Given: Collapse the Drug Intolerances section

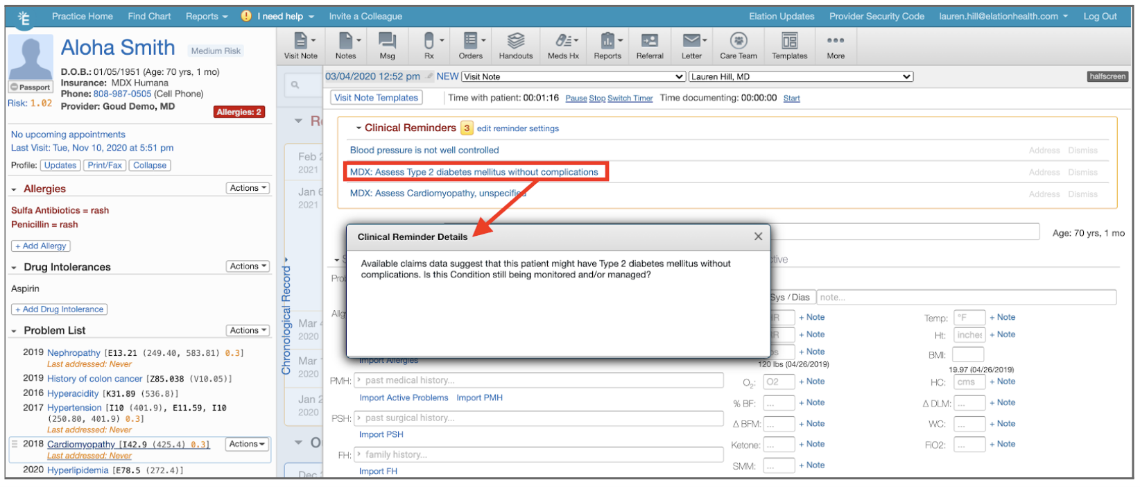Looking at the screenshot, I should (x=14, y=268).
